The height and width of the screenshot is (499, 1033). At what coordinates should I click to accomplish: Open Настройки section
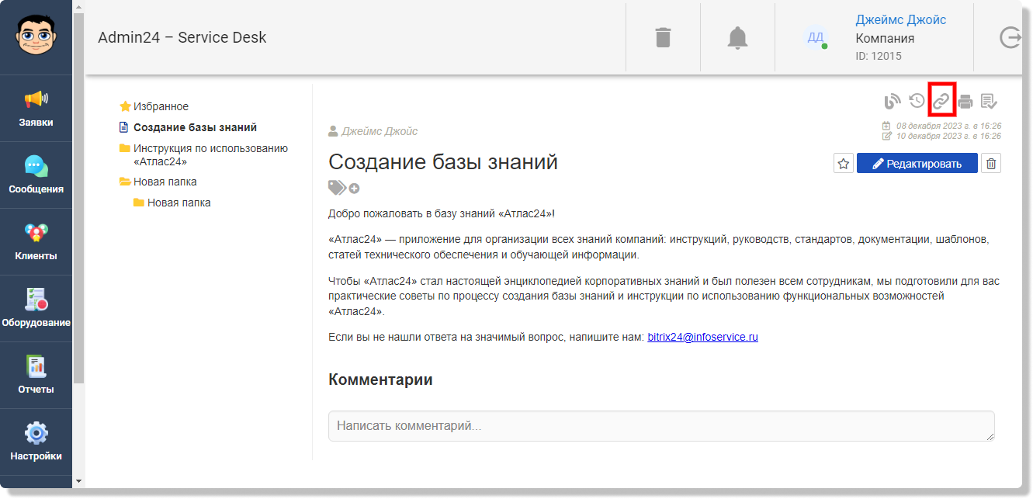(x=36, y=442)
